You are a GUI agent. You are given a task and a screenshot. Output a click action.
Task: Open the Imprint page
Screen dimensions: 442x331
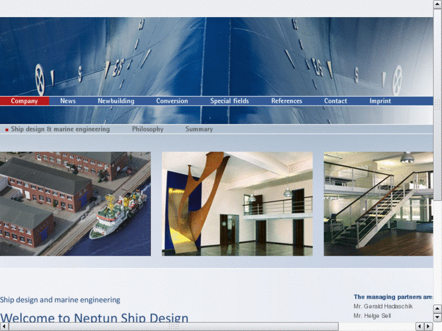coord(380,101)
